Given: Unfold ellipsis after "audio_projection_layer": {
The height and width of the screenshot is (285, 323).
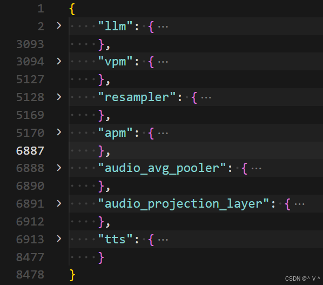Looking at the screenshot, I should [x=300, y=204].
